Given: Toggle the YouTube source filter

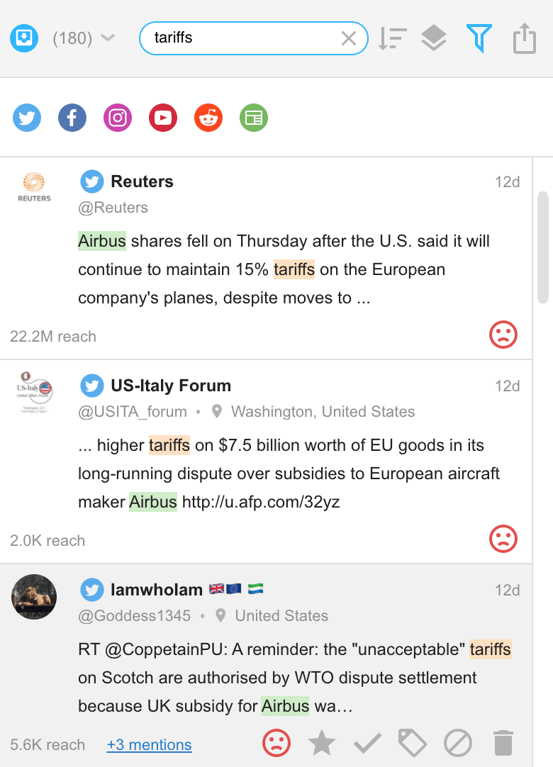Looking at the screenshot, I should [x=163, y=118].
